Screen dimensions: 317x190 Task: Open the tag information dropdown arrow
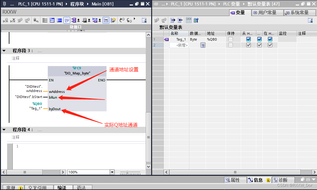pos(89,20)
